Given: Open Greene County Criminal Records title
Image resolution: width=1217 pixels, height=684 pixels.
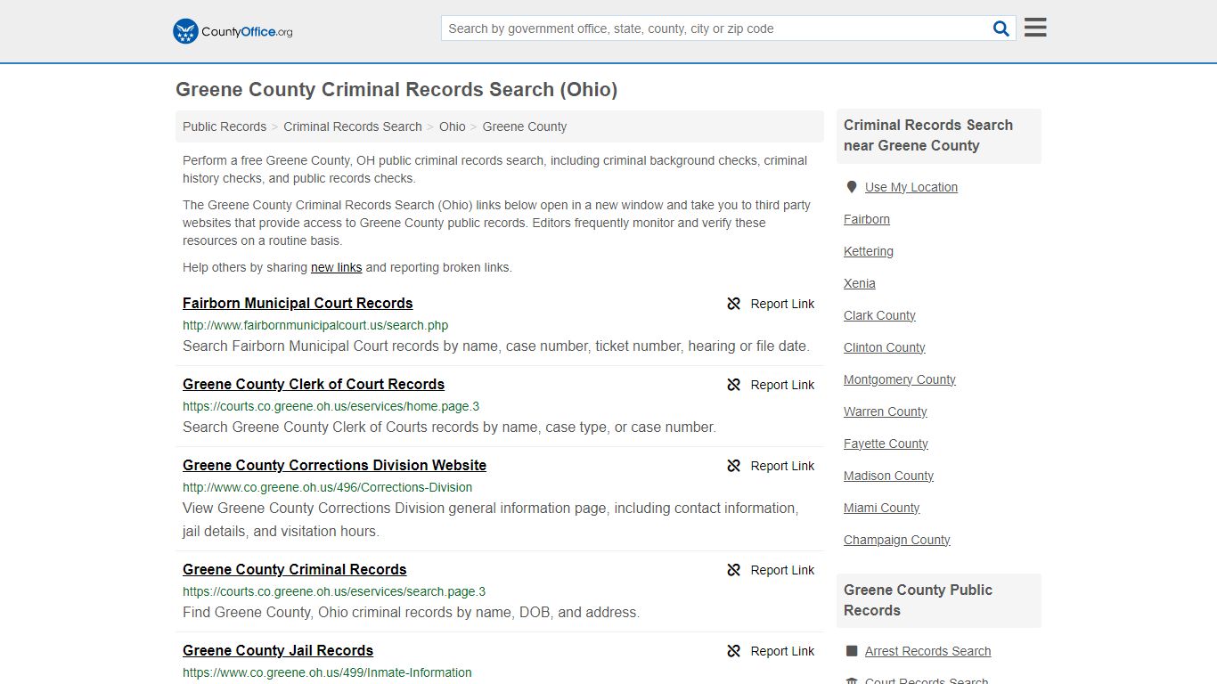Looking at the screenshot, I should click(295, 569).
